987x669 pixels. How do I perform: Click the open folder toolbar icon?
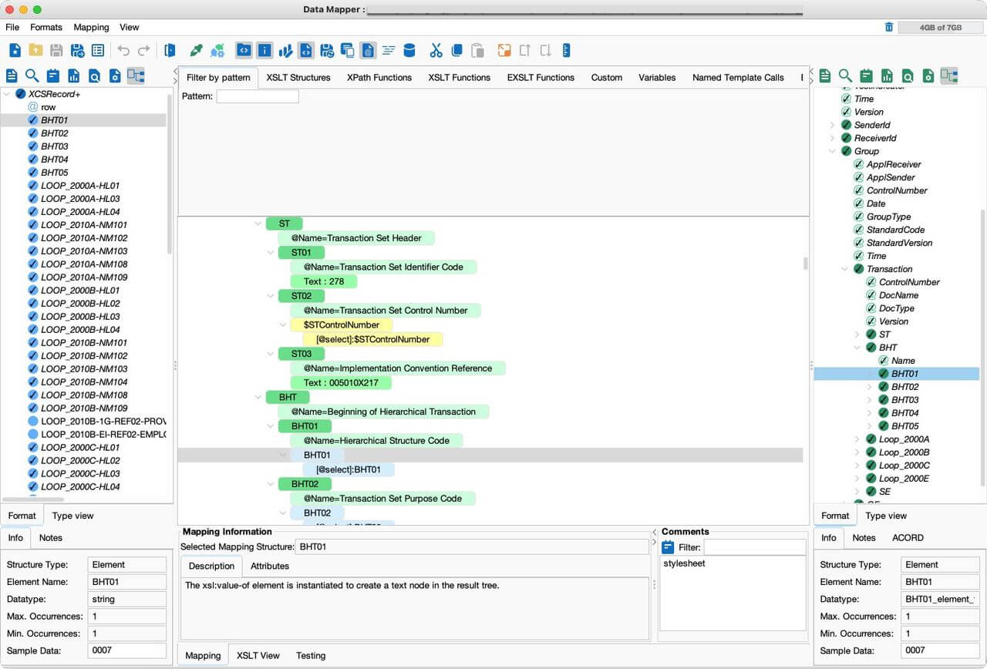tap(35, 51)
